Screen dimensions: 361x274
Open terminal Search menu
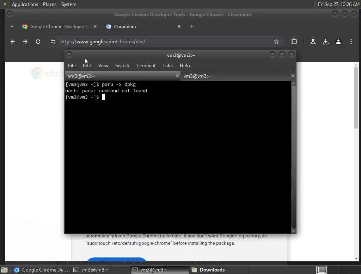pyautogui.click(x=122, y=66)
